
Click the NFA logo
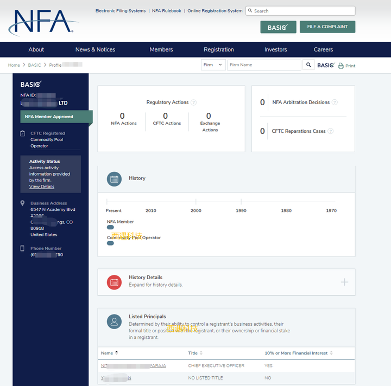click(x=43, y=22)
